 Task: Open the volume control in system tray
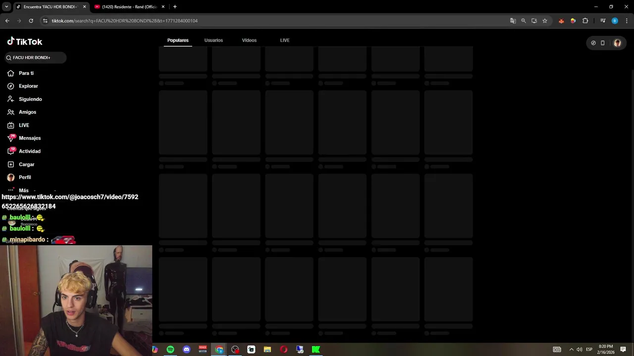[x=580, y=350]
